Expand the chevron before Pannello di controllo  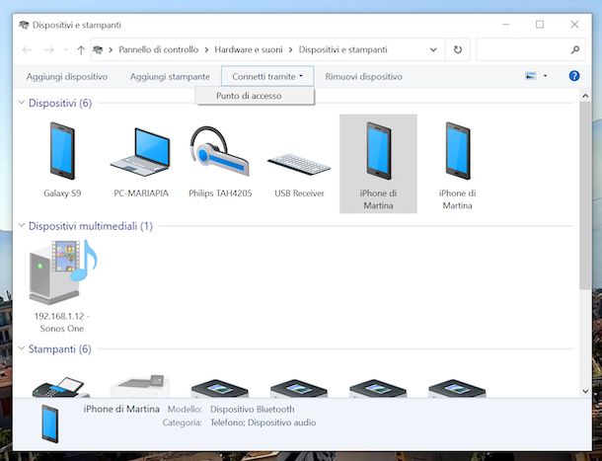111,49
